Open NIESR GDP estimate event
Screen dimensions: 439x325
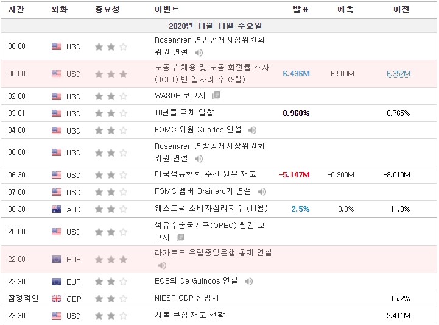(x=187, y=298)
